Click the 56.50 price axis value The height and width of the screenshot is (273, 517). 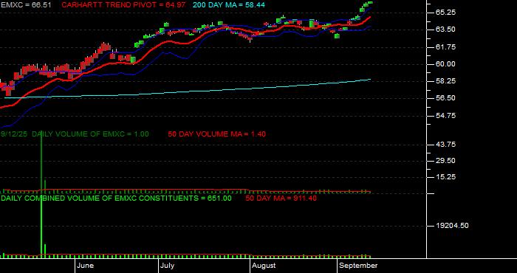coord(446,98)
